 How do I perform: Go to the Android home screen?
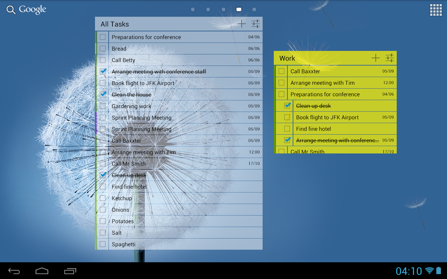coord(42,271)
